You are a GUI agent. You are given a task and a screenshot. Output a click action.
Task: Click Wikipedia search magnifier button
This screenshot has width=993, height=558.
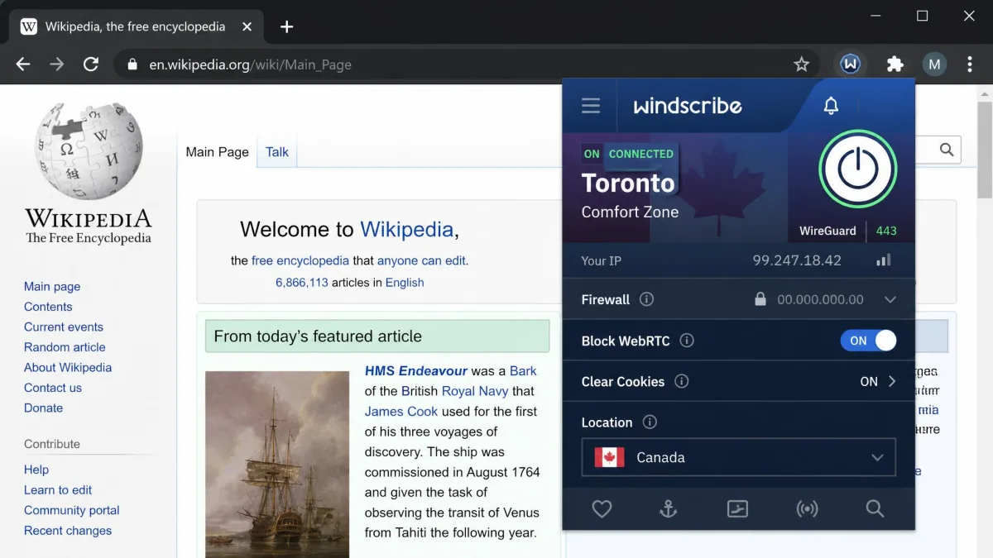tap(947, 150)
